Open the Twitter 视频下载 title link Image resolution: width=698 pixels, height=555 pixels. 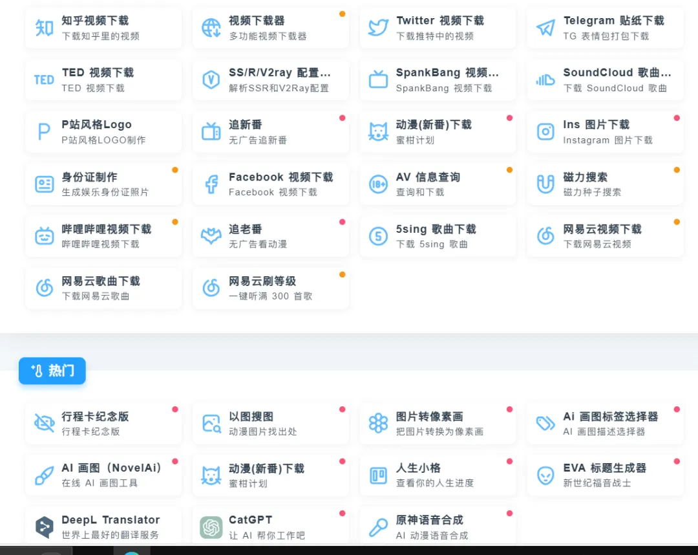[440, 21]
